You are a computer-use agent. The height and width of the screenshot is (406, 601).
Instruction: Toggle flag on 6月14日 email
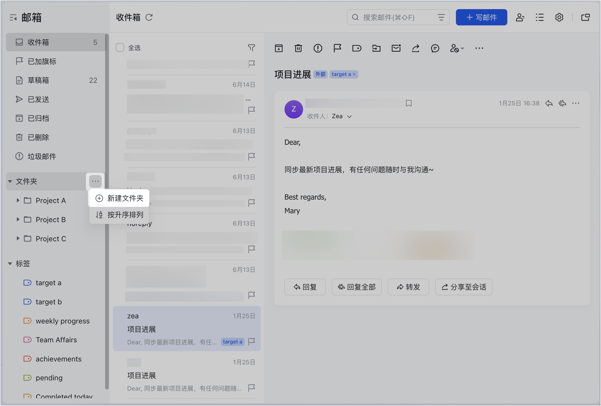[252, 110]
